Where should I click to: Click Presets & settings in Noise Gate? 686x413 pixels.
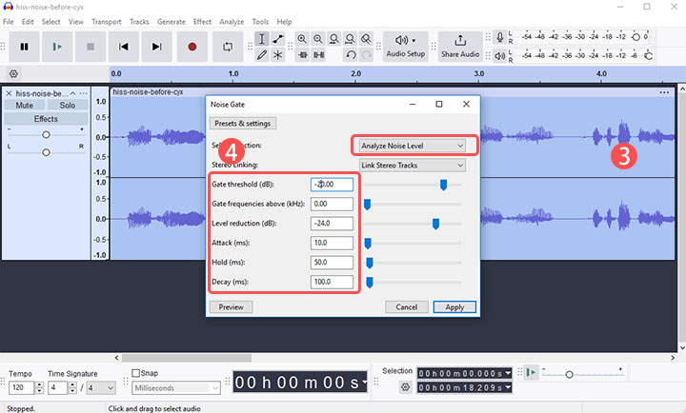click(243, 124)
